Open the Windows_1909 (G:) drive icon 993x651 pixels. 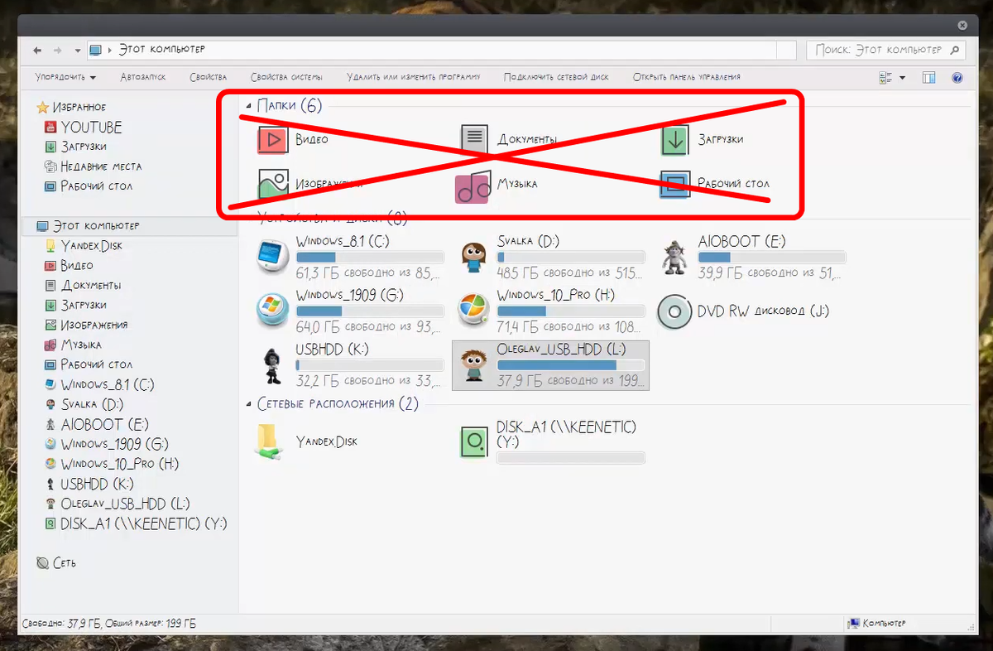coord(271,310)
